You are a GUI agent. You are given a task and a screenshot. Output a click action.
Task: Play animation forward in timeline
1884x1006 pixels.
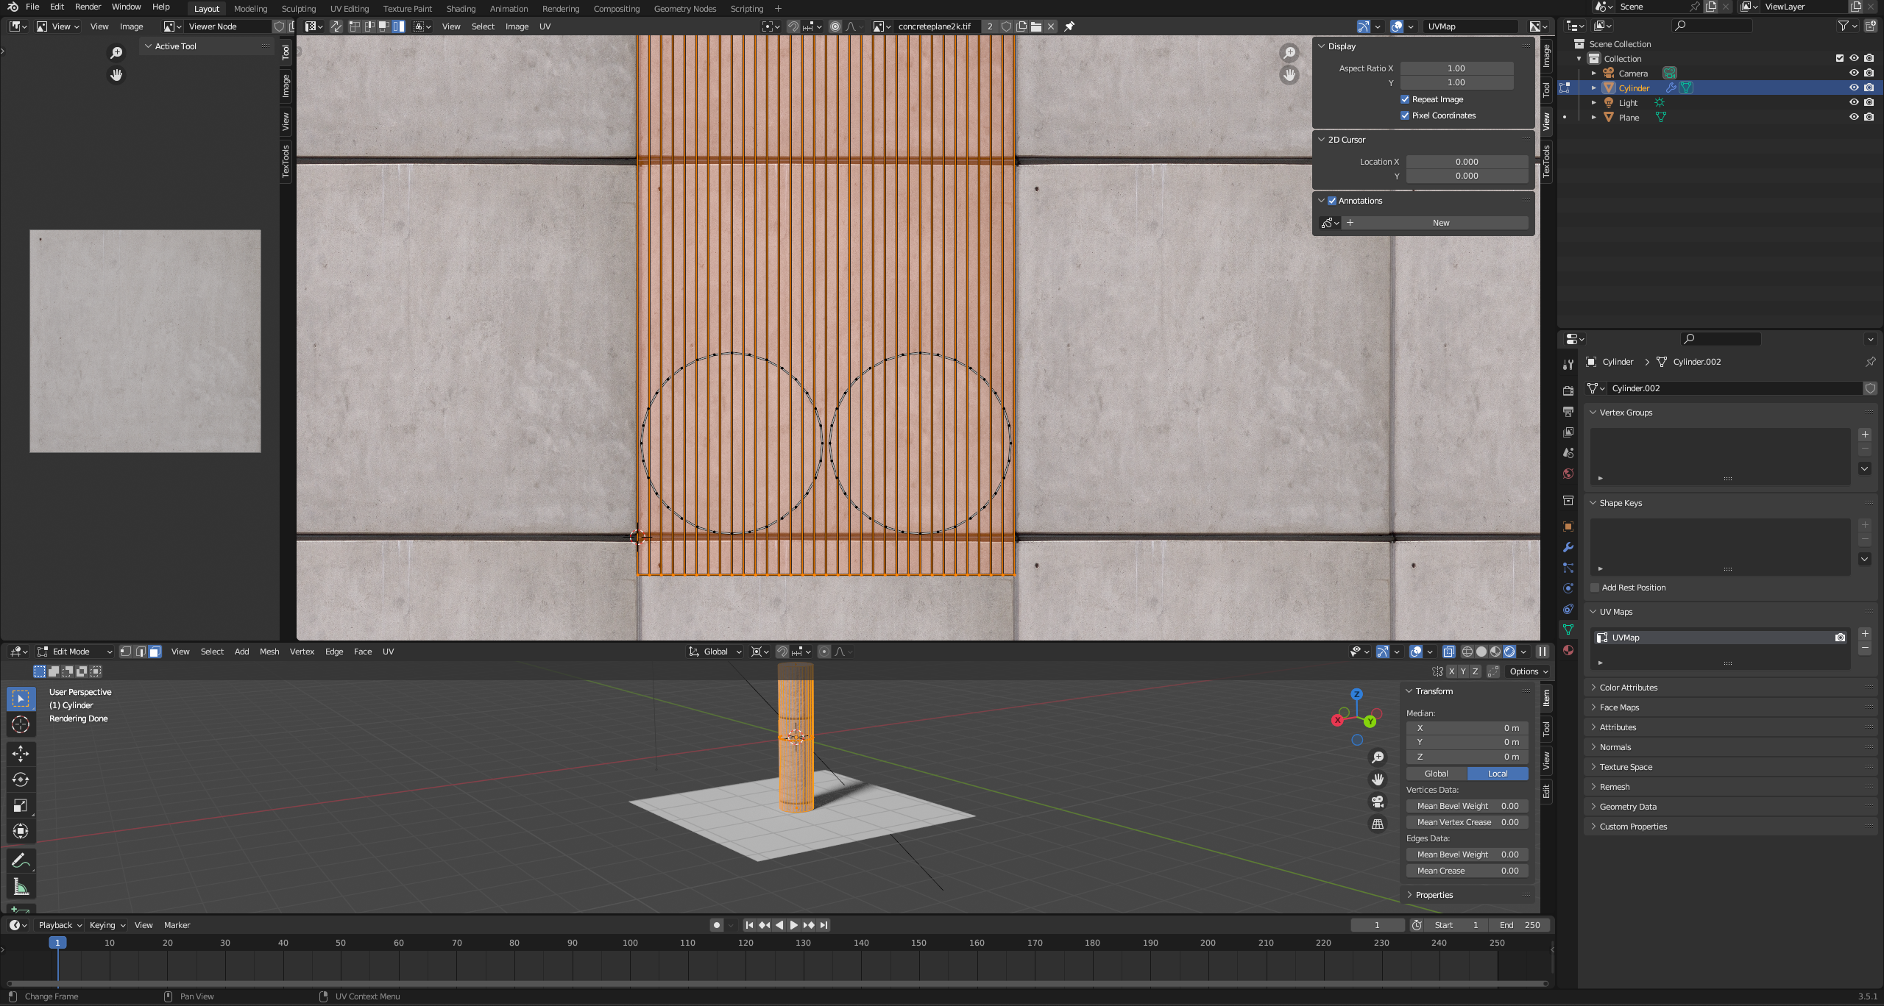point(794,925)
